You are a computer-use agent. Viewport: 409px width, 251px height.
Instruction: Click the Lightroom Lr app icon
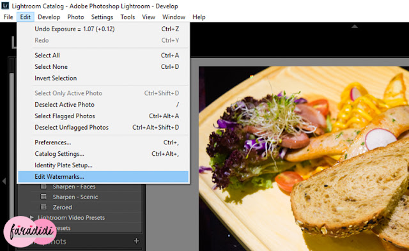click(5, 6)
